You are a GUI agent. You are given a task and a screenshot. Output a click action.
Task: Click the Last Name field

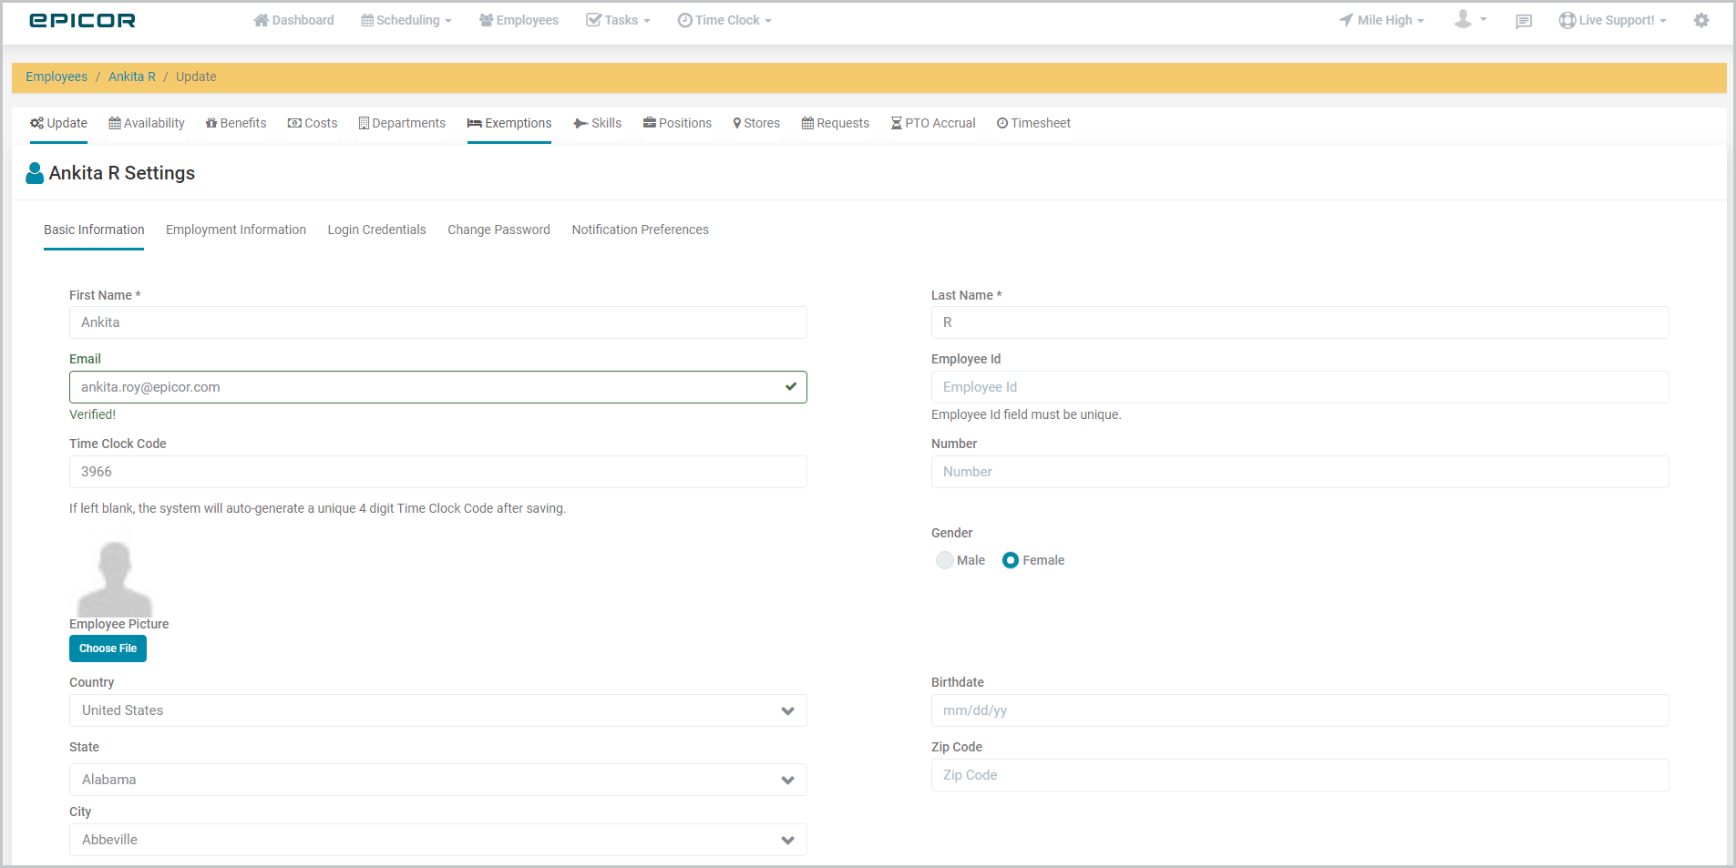coord(1300,322)
